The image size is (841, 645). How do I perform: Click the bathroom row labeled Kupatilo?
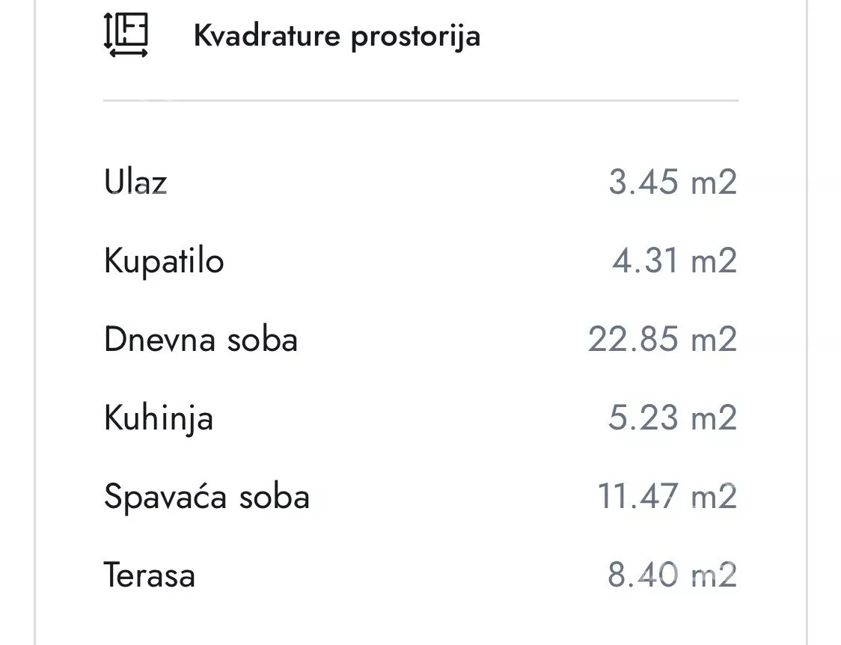pyautogui.click(x=165, y=260)
